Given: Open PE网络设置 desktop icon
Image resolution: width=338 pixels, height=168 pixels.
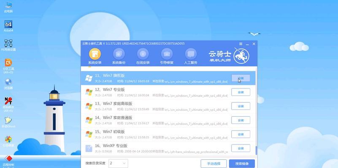Looking at the screenshot, I should [8, 45].
